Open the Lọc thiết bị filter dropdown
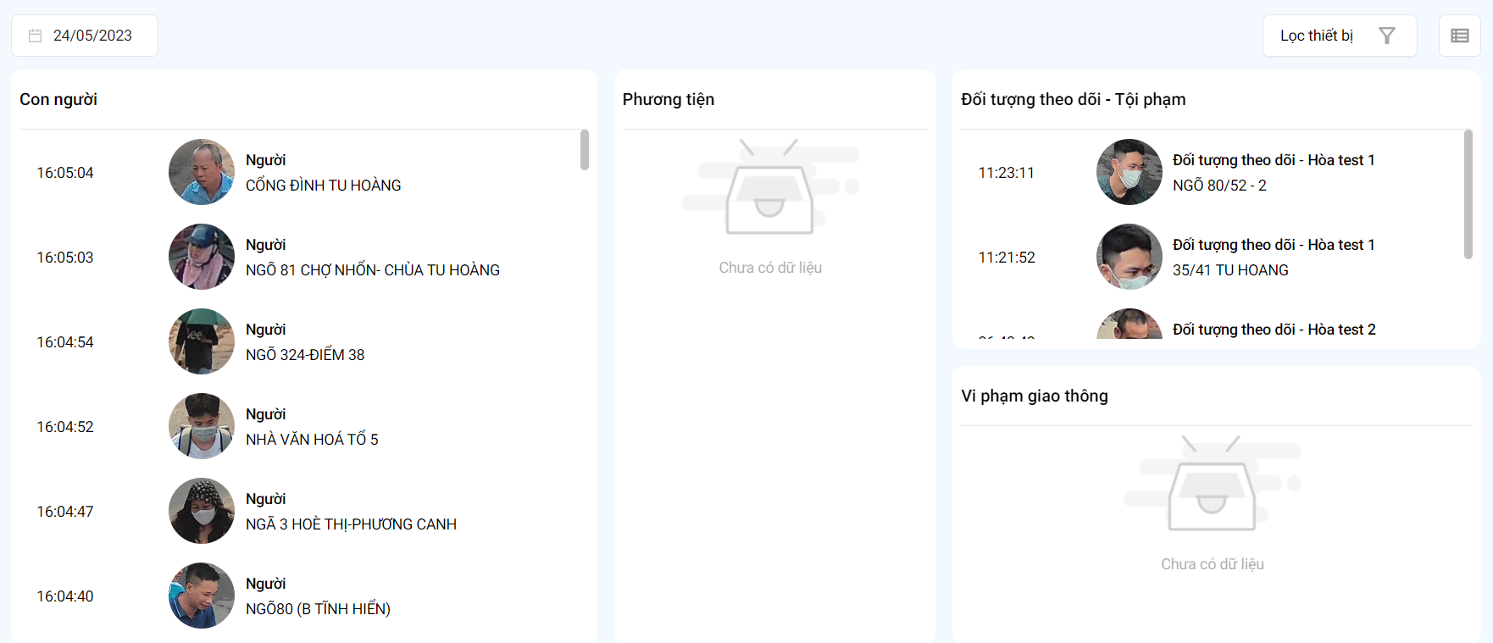 [x=1340, y=36]
